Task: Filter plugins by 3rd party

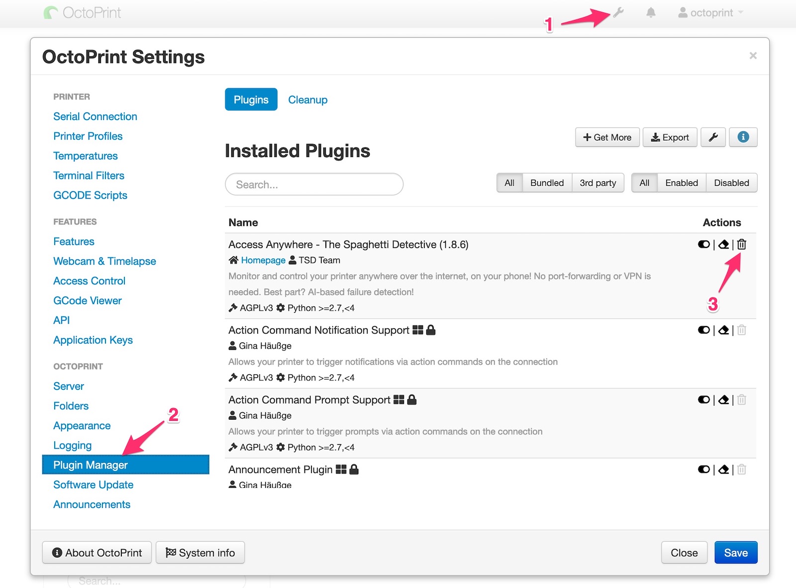Action: point(597,183)
